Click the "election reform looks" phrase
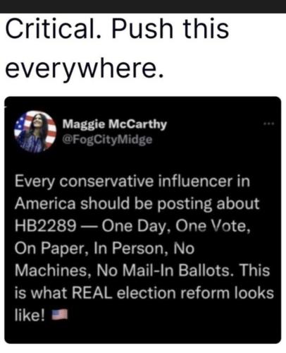 click(195, 293)
